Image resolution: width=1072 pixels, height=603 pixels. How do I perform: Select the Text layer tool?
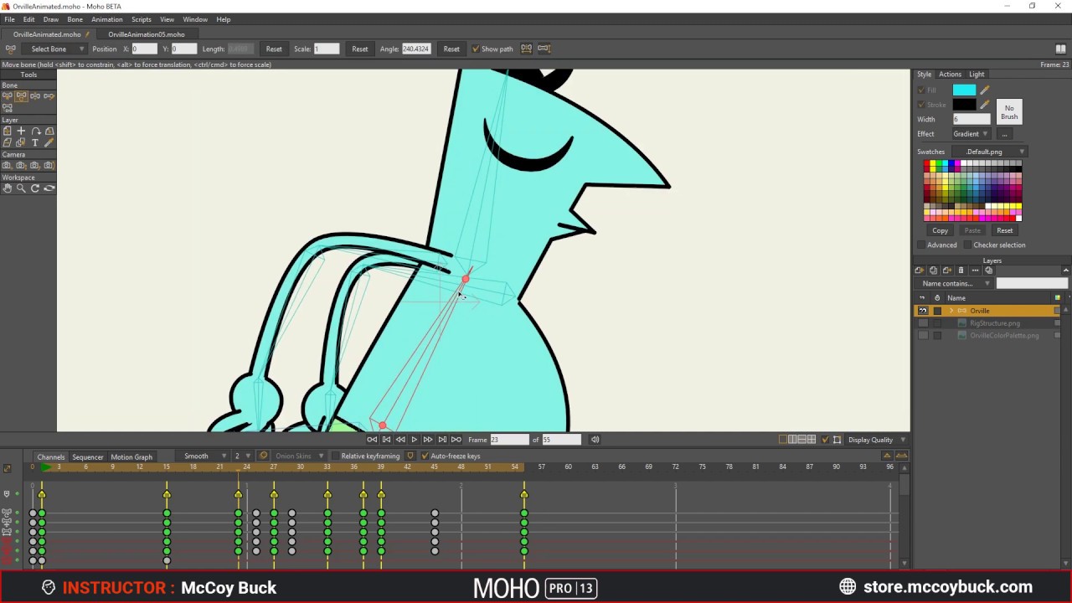point(35,143)
